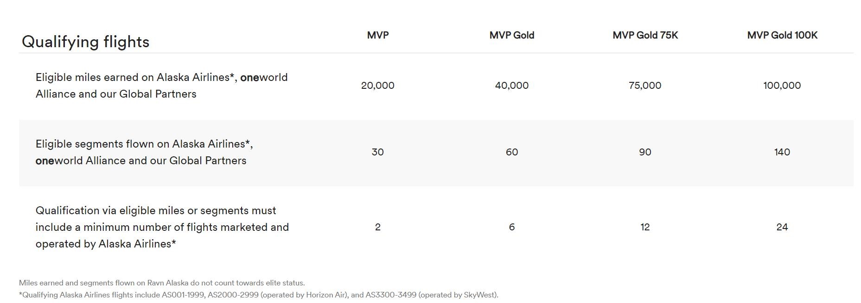The height and width of the screenshot is (303, 861).
Task: Click the 140 segments value
Action: pos(782,152)
